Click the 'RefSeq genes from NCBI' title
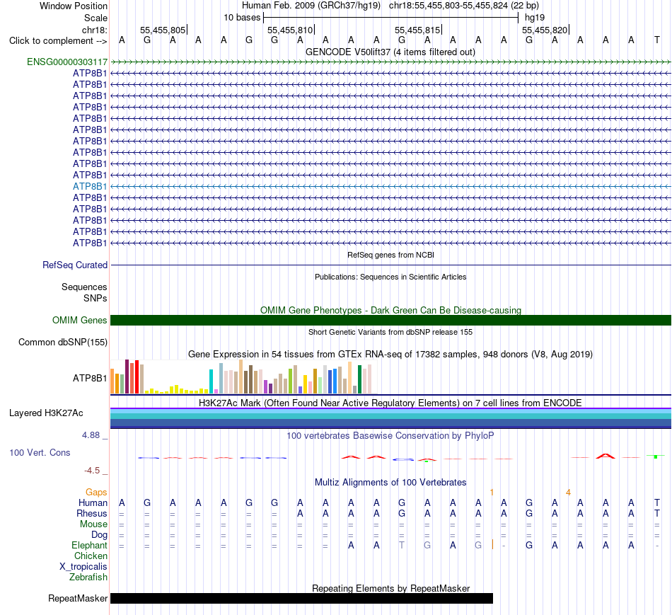The width and height of the screenshot is (672, 615). click(390, 255)
